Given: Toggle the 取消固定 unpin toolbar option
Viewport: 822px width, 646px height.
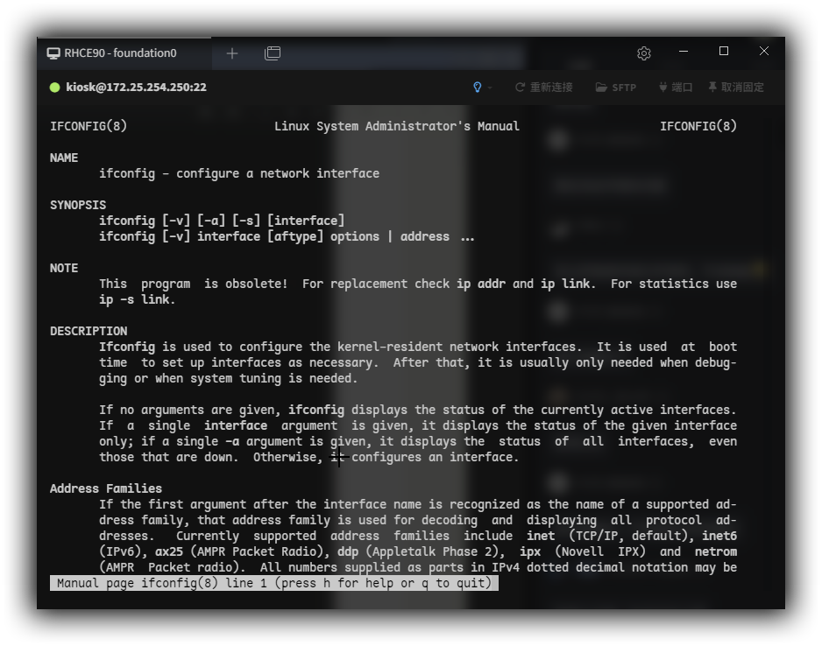Looking at the screenshot, I should 736,88.
